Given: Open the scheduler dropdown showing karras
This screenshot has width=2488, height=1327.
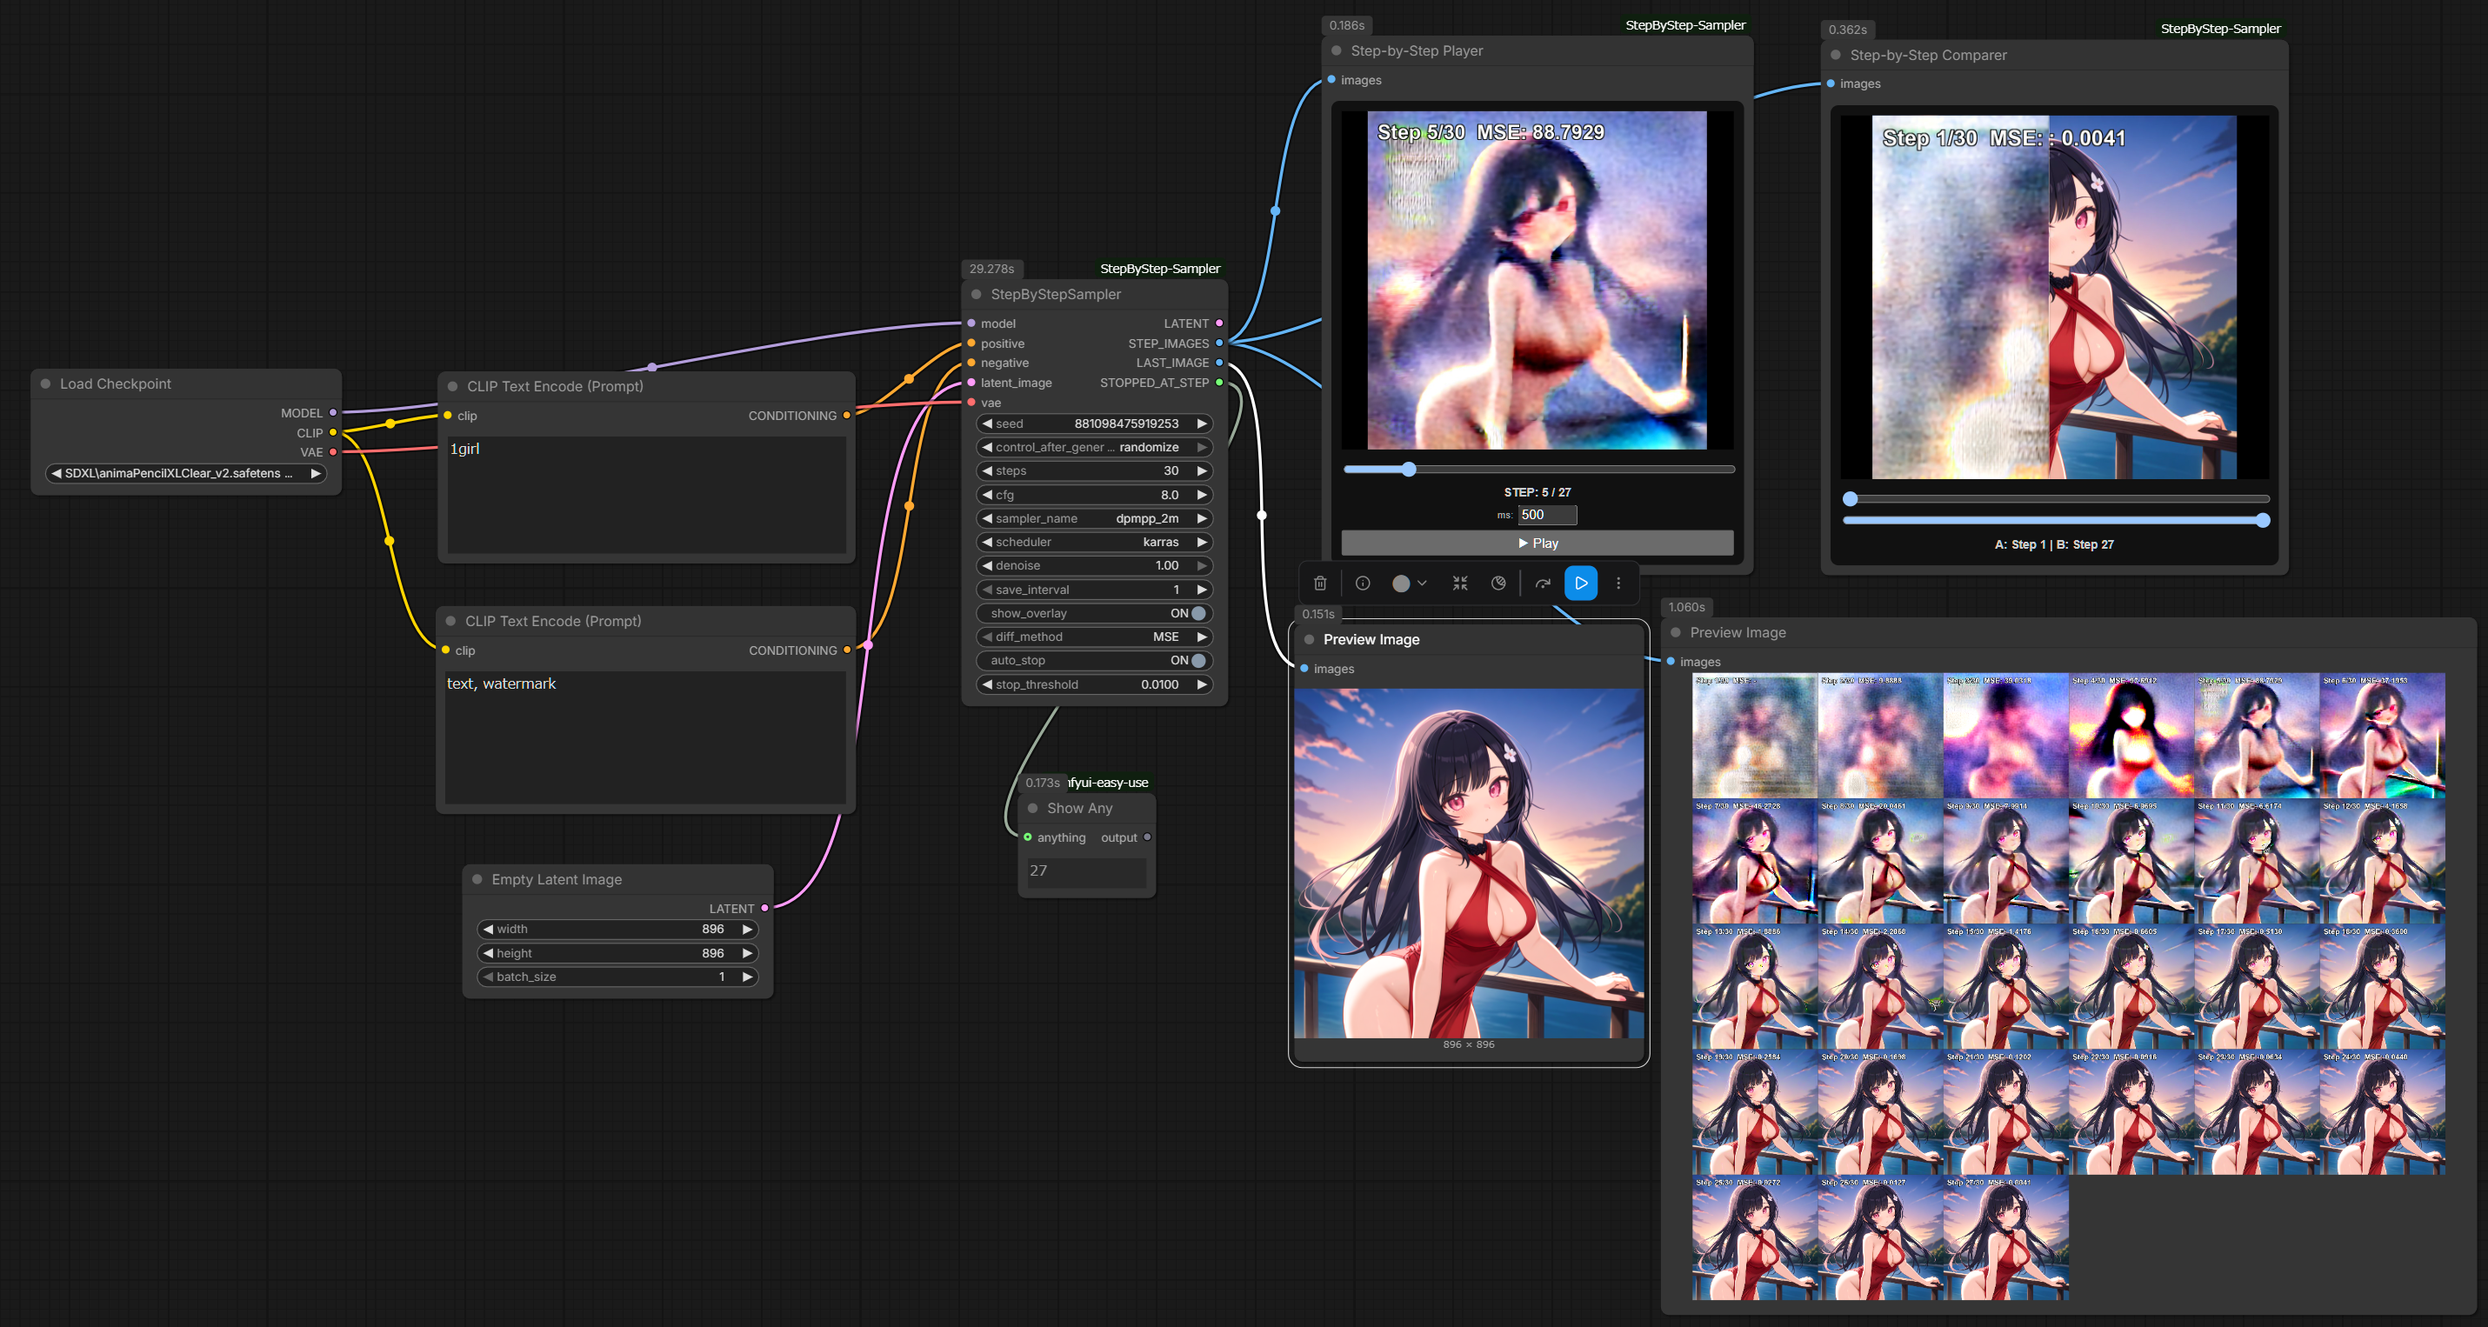Looking at the screenshot, I should pos(1095,542).
